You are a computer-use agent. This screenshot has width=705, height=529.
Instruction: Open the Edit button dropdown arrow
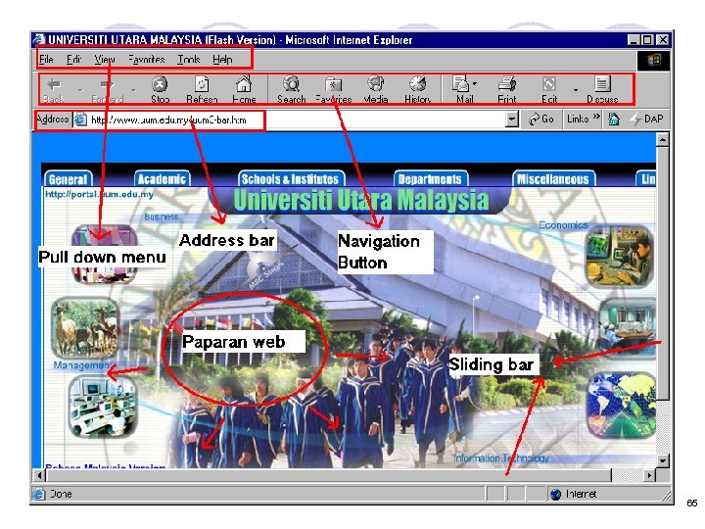576,90
